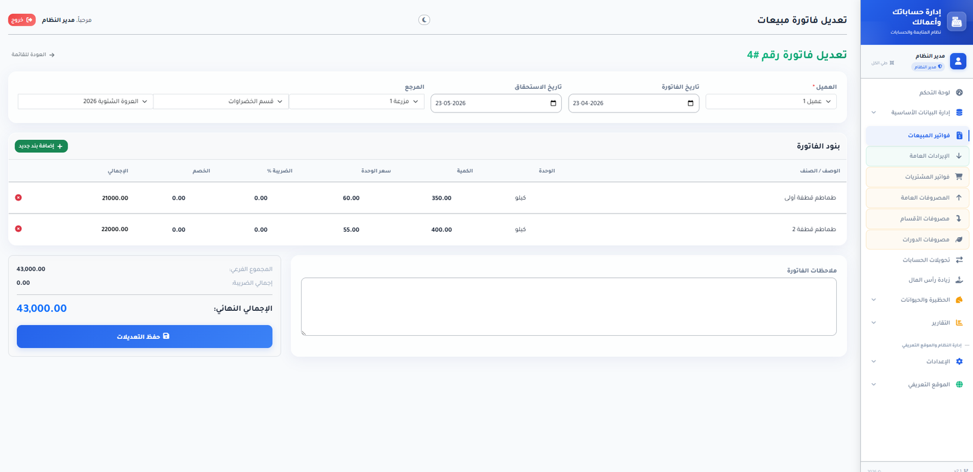The image size is (973, 472).
Task: Click the 60.00 unit price cell
Action: 351,198
